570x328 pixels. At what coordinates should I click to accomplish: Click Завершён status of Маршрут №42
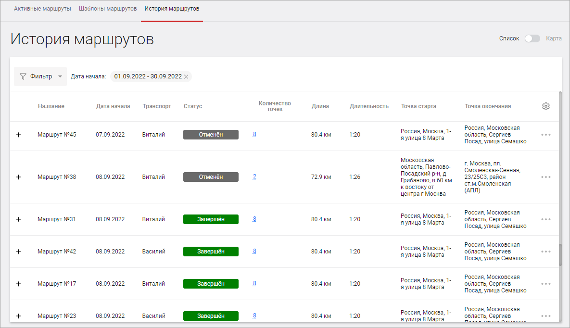pos(211,252)
